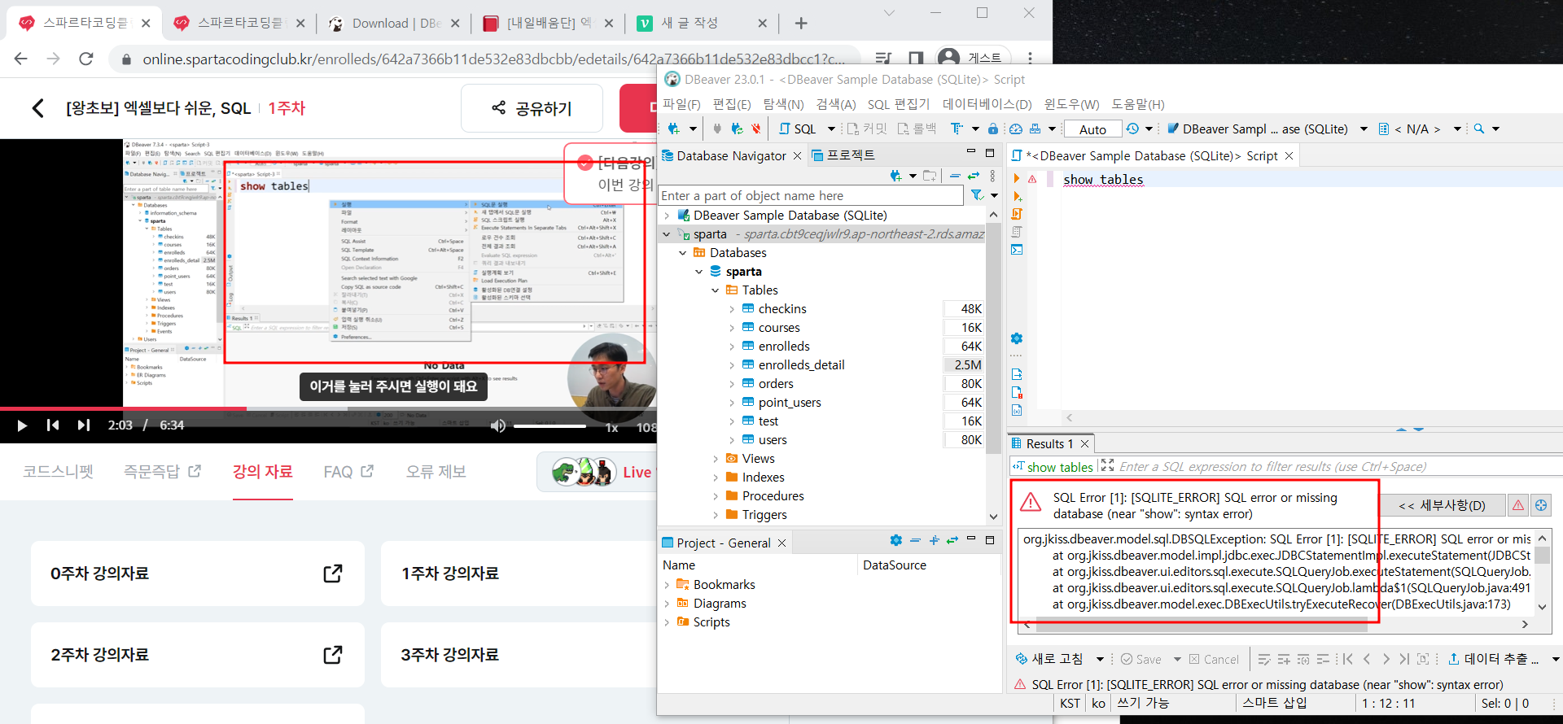1563x724 pixels.
Task: Expand the checkins table node
Action: tap(731, 309)
